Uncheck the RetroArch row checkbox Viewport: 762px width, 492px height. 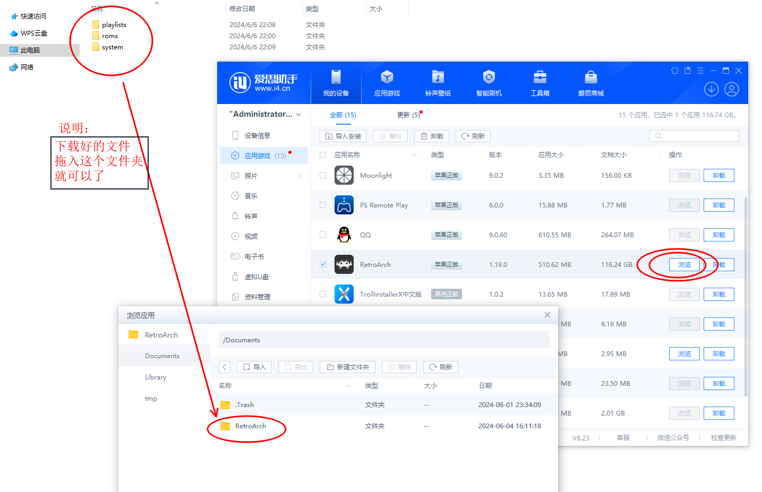(323, 264)
